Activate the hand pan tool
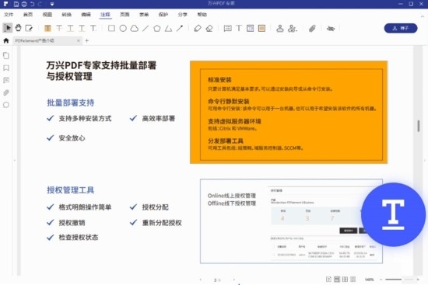The width and height of the screenshot is (428, 285). [x=19, y=28]
